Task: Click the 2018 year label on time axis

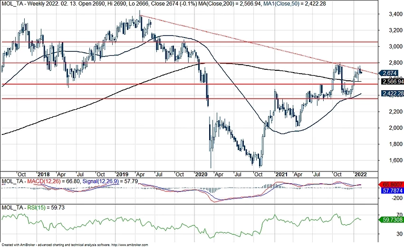Action: 43,174
